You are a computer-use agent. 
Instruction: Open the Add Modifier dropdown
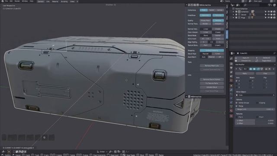point(255,65)
